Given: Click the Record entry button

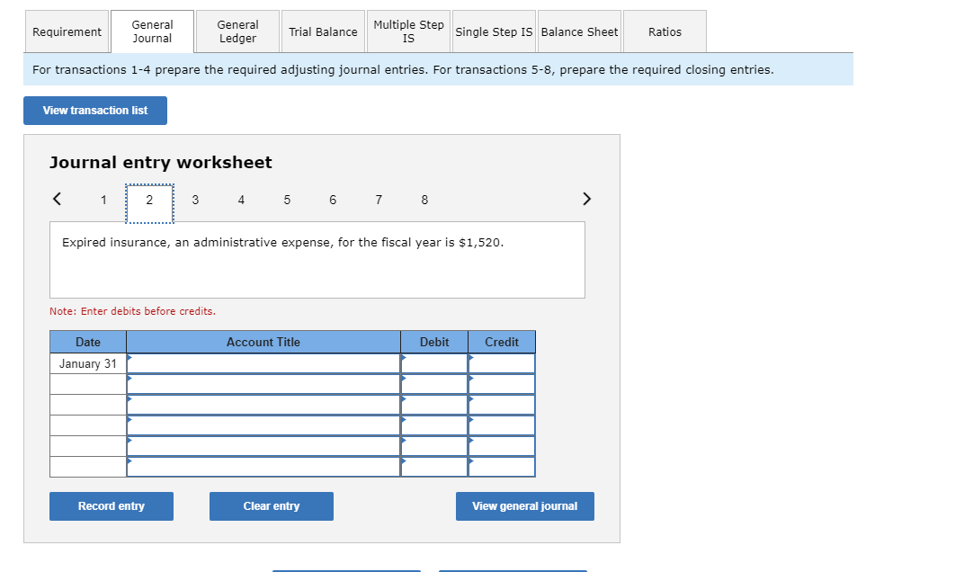Looking at the screenshot, I should (111, 505).
